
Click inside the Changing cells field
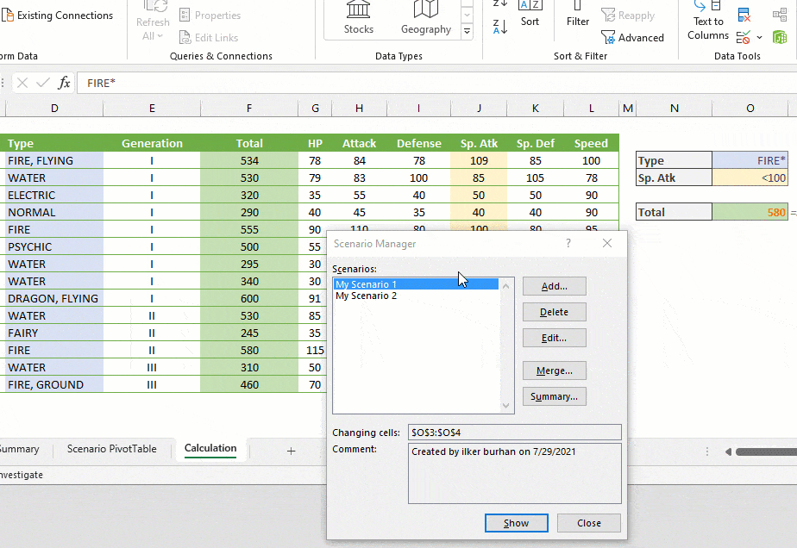tap(514, 431)
